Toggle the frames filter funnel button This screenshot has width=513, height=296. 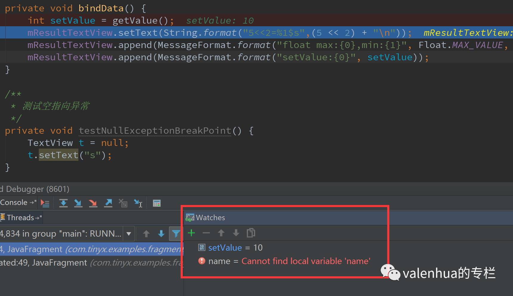coord(176,233)
